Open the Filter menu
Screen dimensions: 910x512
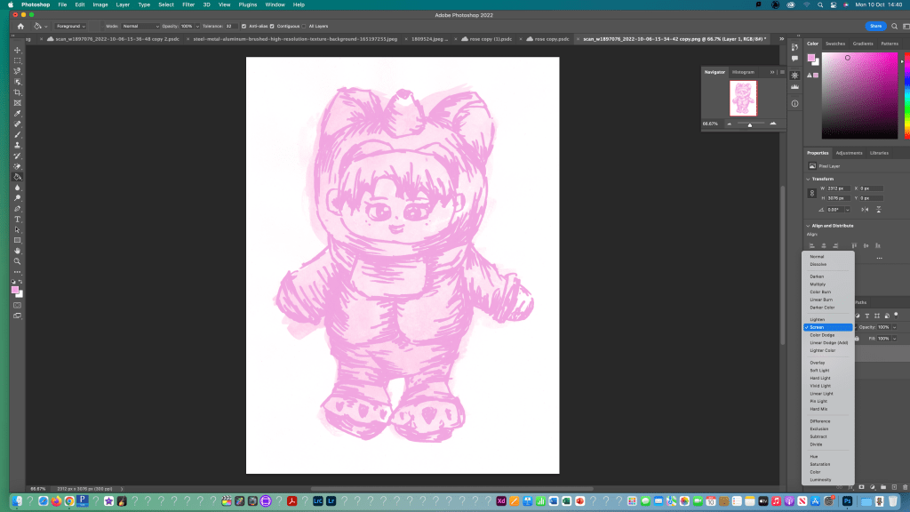point(188,4)
